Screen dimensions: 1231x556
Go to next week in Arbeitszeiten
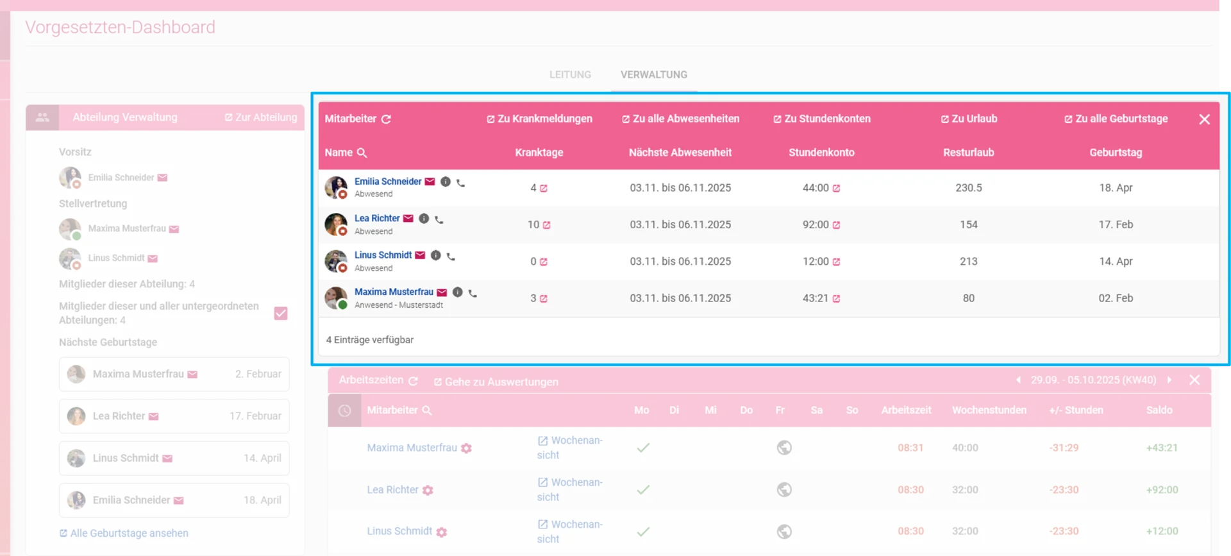point(1169,380)
